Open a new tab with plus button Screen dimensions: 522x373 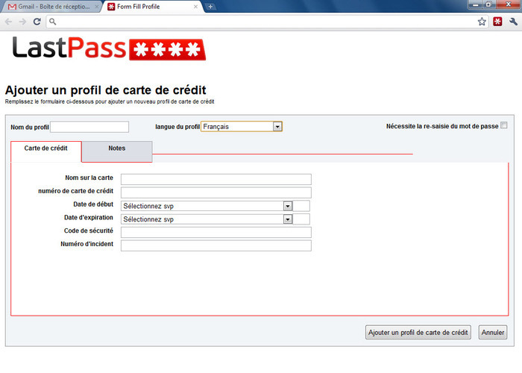(x=210, y=6)
